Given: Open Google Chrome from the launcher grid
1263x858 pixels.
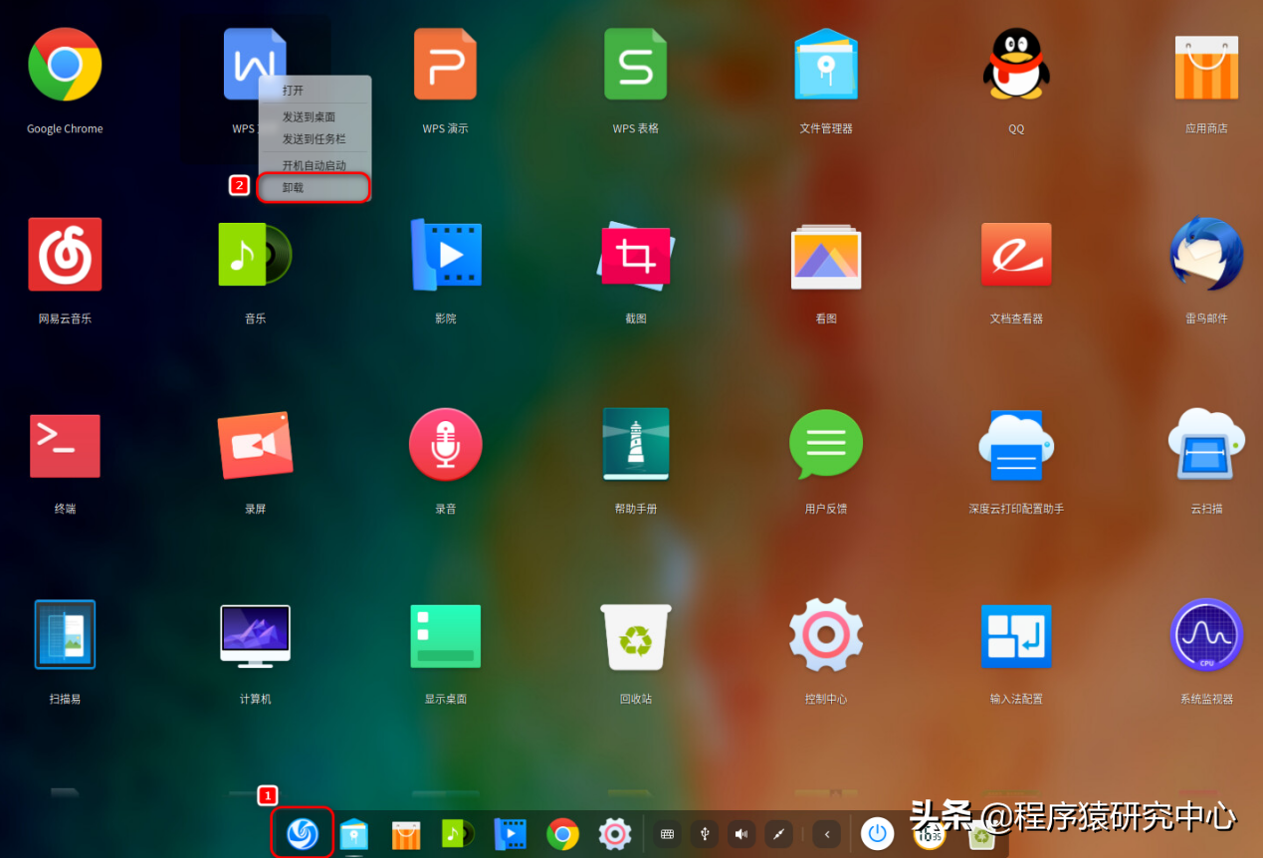Looking at the screenshot, I should point(65,65).
